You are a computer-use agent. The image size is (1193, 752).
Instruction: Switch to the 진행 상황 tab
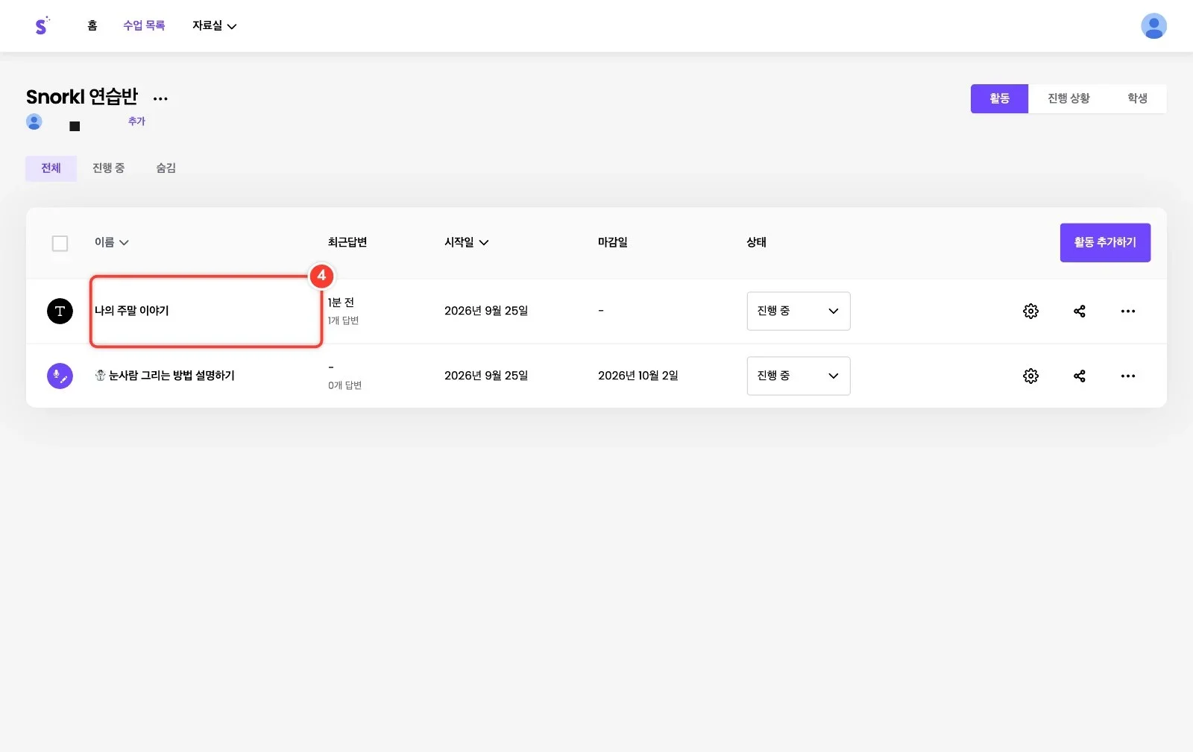click(x=1068, y=98)
